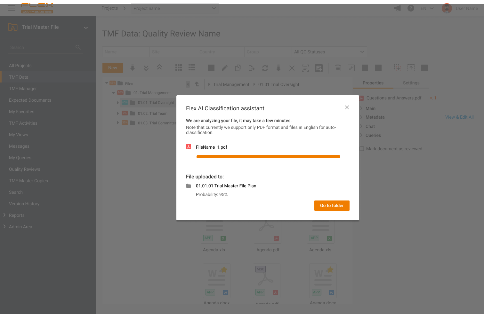Click the announcements megaphone icon
The image size is (484, 314).
click(x=398, y=8)
